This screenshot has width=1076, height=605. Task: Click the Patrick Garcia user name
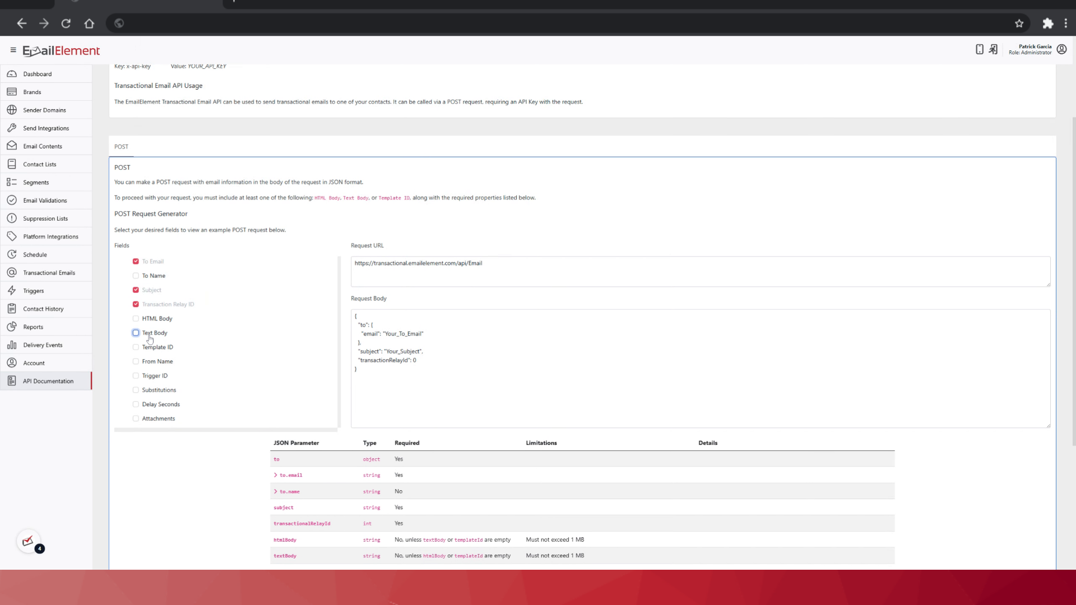click(x=1035, y=46)
